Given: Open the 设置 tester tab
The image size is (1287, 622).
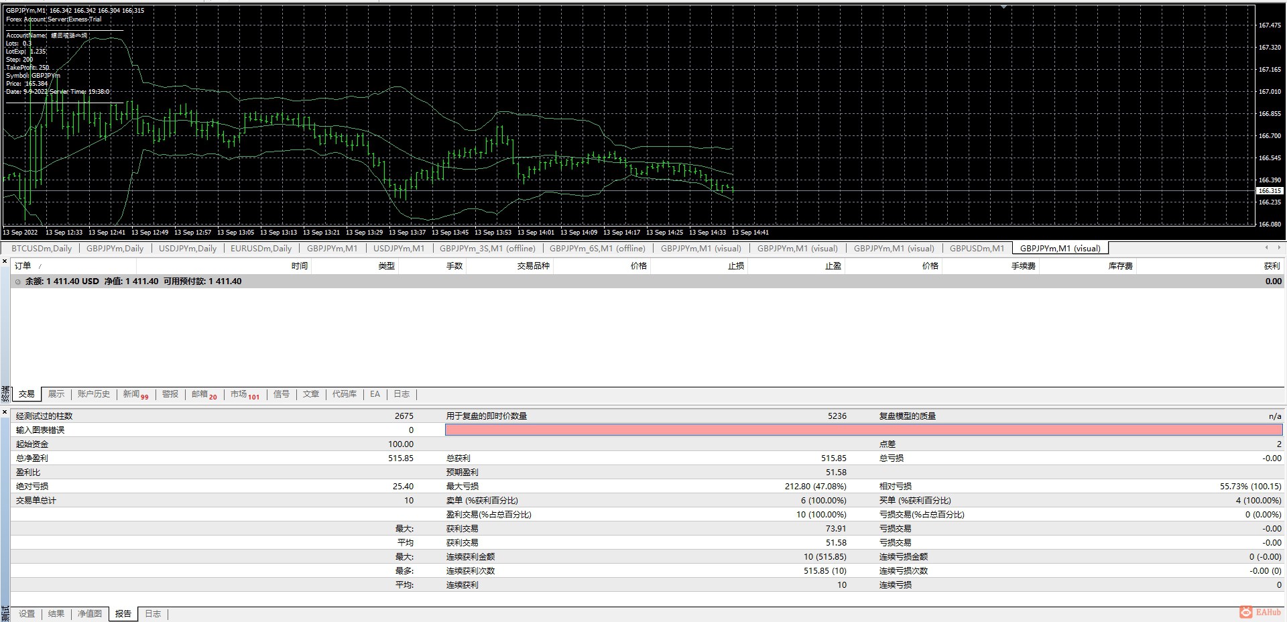Looking at the screenshot, I should (27, 613).
